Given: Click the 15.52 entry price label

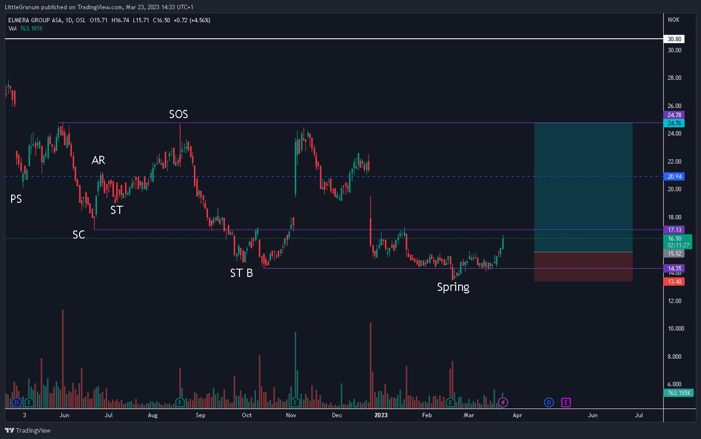Looking at the screenshot, I should pos(674,253).
